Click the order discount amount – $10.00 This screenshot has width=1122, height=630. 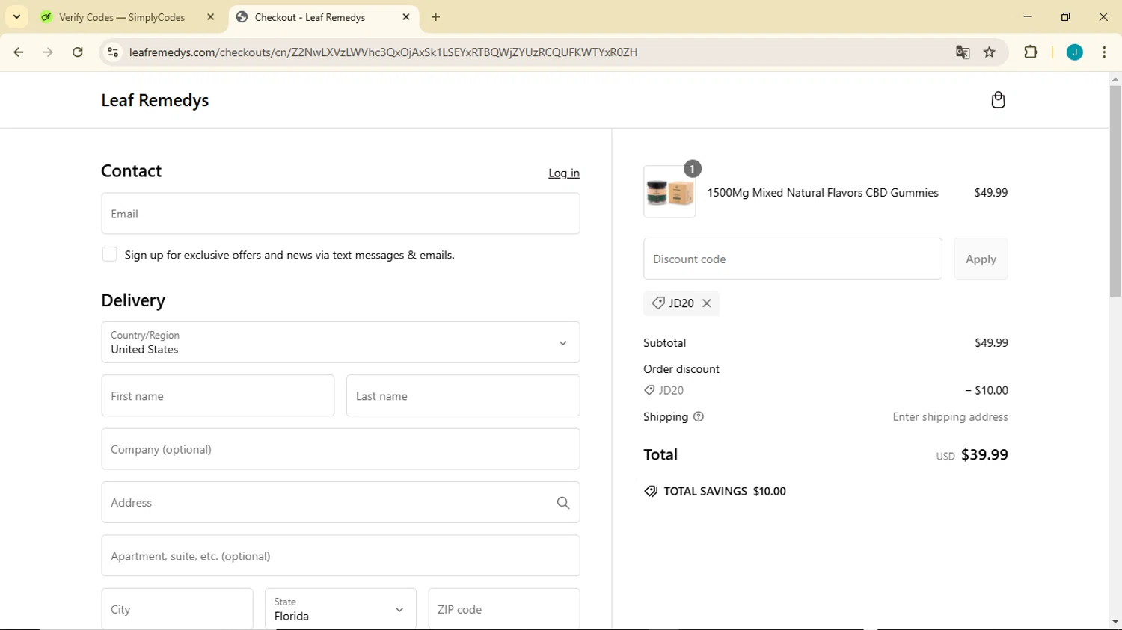pyautogui.click(x=987, y=390)
